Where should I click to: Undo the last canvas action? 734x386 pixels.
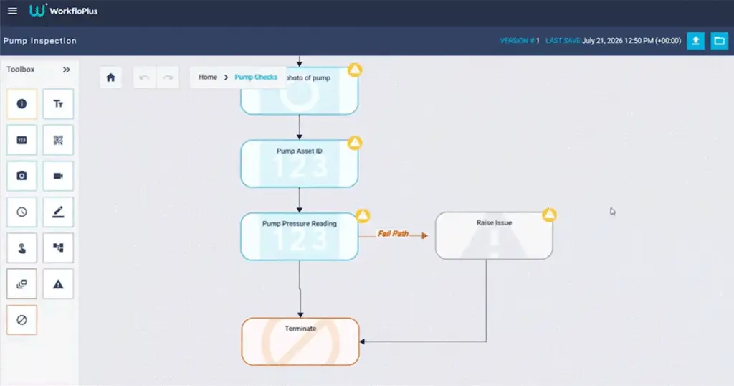pos(144,77)
